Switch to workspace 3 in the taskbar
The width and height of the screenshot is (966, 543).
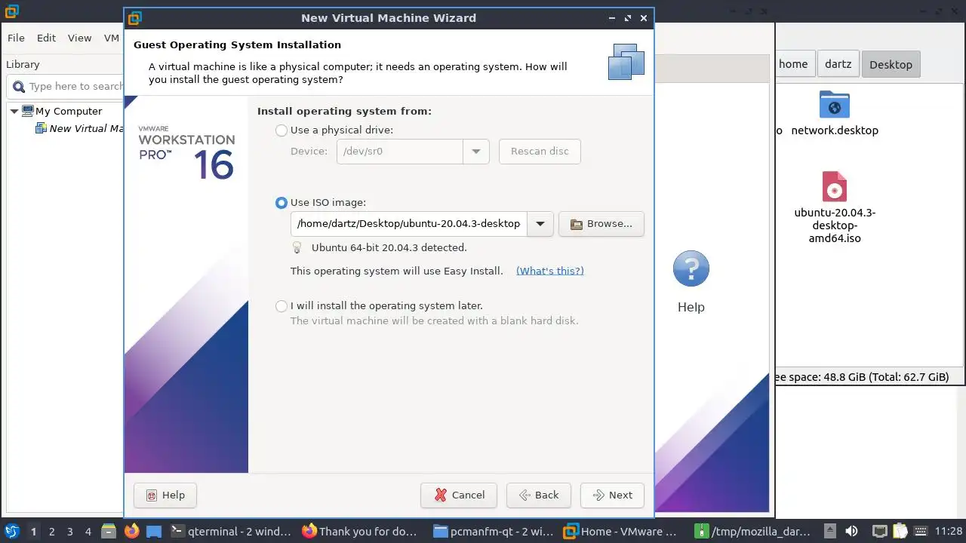click(69, 531)
